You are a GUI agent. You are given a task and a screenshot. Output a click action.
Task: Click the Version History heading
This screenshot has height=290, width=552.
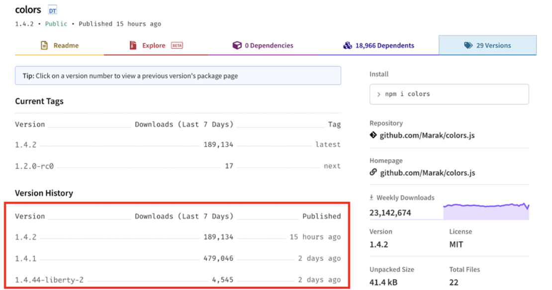click(x=44, y=193)
